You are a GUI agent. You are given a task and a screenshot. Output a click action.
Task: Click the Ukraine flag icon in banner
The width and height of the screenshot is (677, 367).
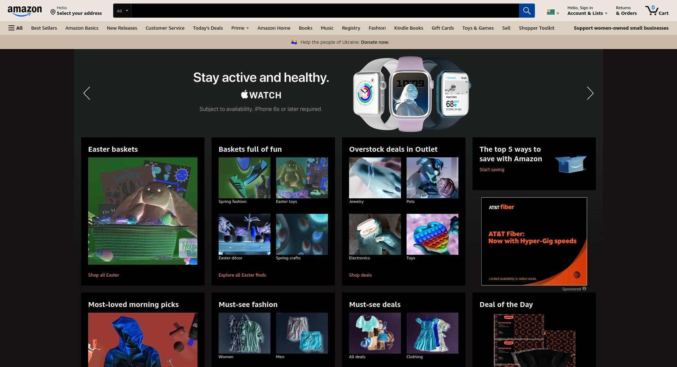(x=294, y=42)
